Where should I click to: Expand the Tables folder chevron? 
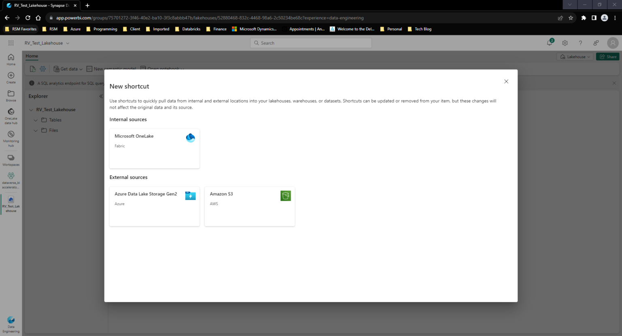[36, 120]
